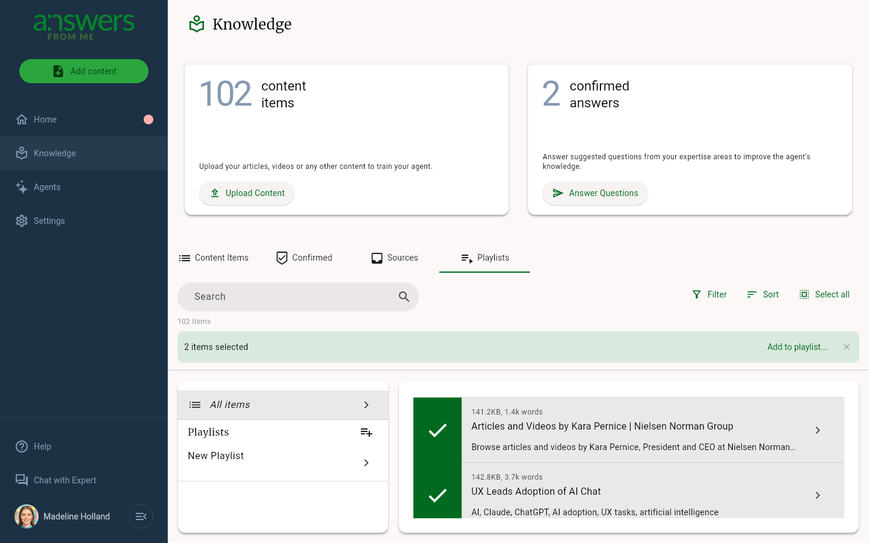Dismiss the selection bar with X
The width and height of the screenshot is (869, 543).
pos(847,347)
